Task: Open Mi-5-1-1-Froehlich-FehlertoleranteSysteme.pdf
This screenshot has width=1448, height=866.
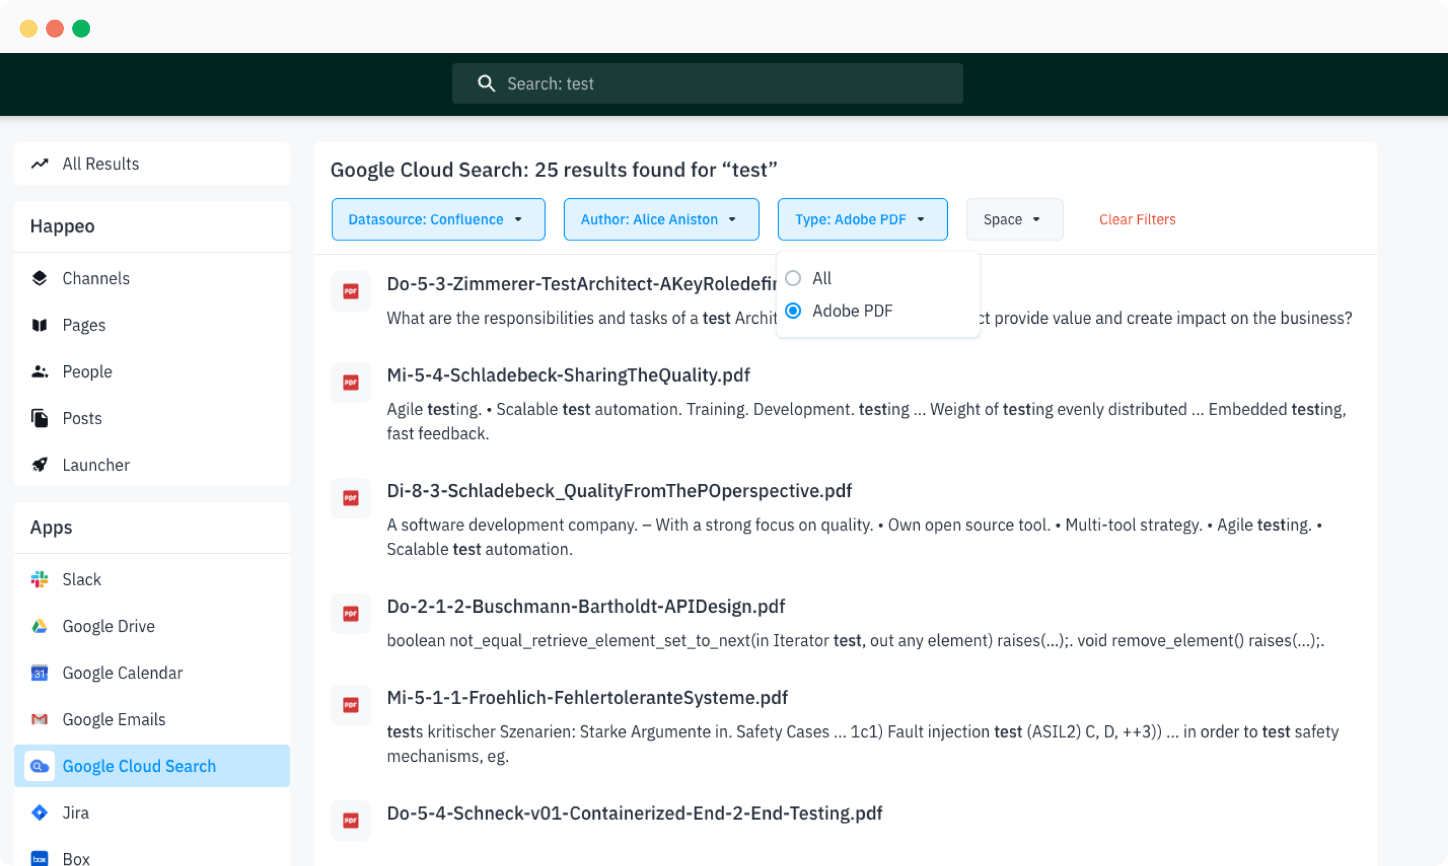Action: tap(587, 697)
